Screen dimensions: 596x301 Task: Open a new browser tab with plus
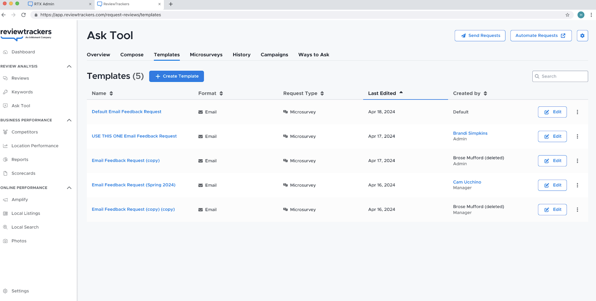[171, 4]
